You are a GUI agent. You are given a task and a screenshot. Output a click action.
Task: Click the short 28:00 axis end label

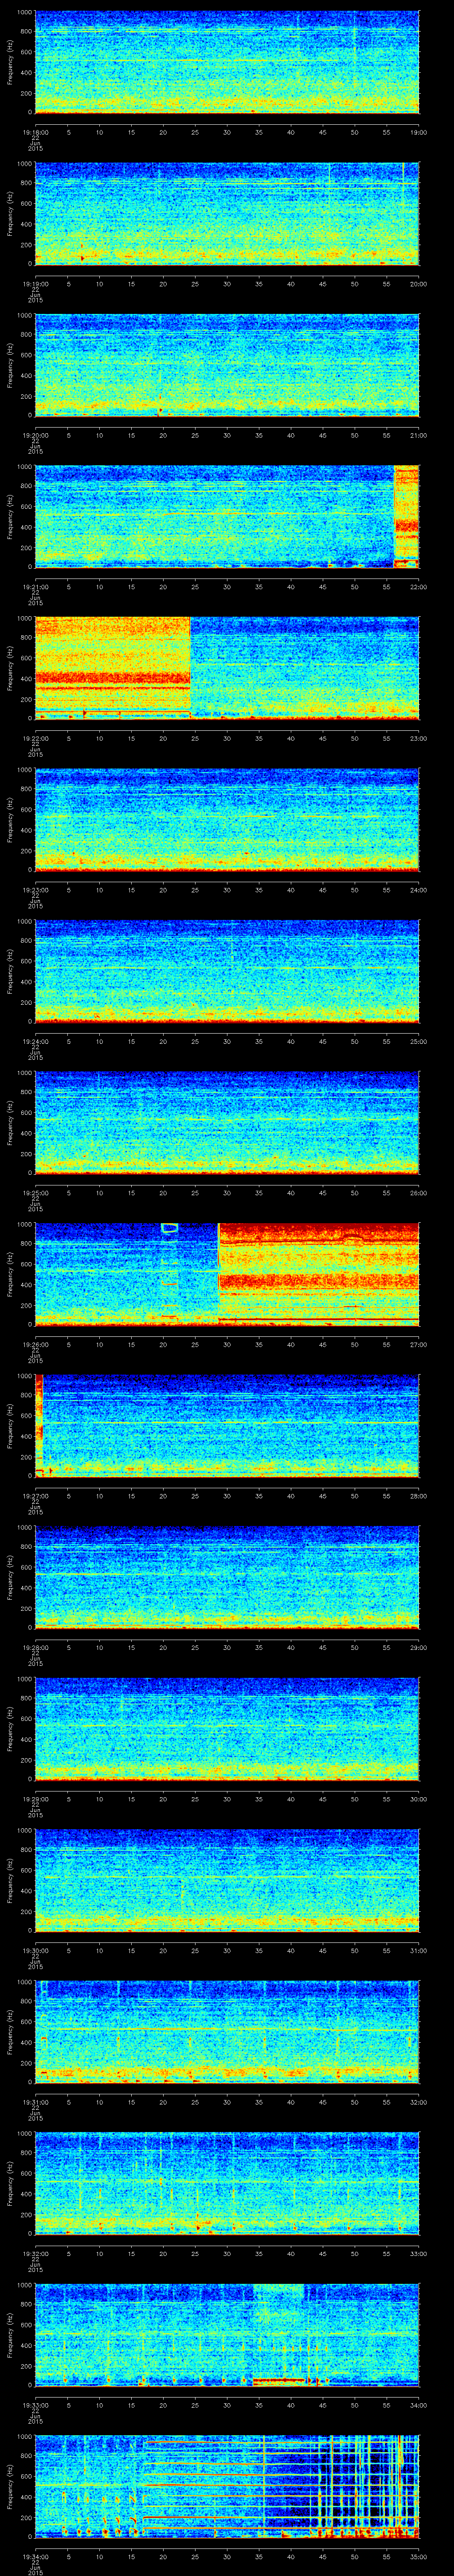coord(418,1496)
